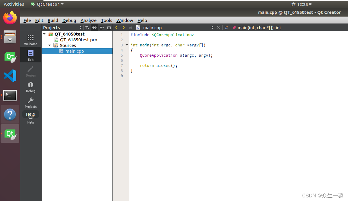Click the file lock icon
This screenshot has width=348, height=201.
tap(131, 27)
